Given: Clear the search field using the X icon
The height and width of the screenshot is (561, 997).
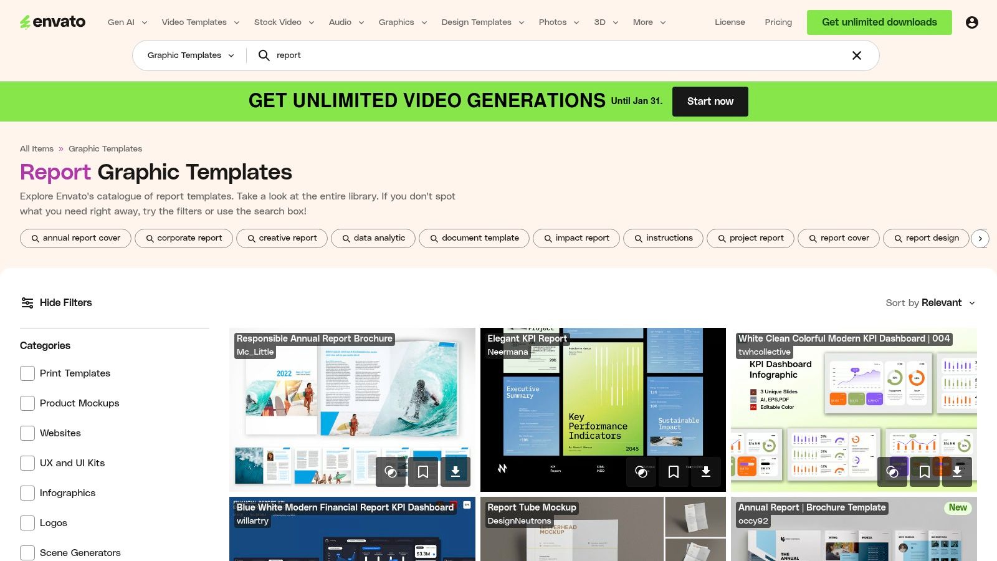Looking at the screenshot, I should 857,55.
